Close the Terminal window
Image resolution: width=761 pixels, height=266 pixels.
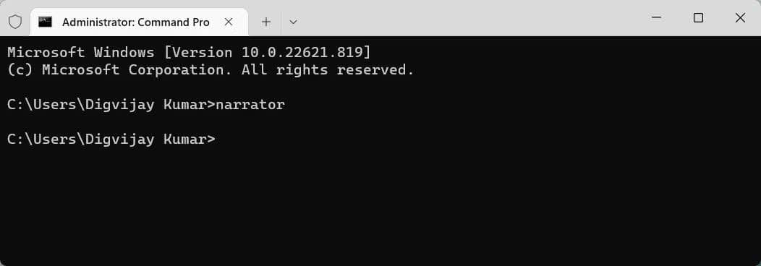click(x=740, y=18)
